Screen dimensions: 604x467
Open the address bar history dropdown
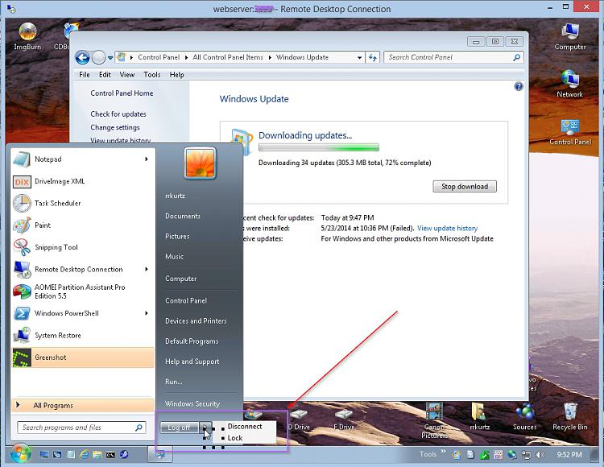359,57
